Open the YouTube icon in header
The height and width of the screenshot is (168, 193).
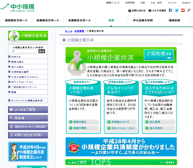pos(183,10)
